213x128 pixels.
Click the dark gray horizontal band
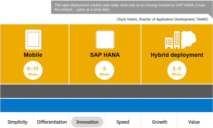pos(106,91)
